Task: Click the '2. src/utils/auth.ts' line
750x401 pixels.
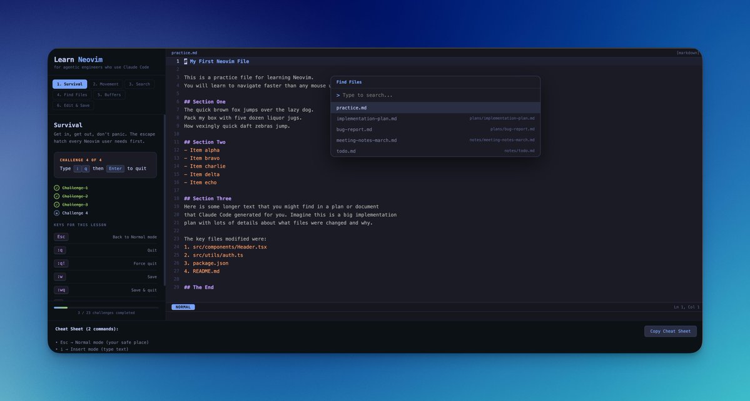Action: (213, 255)
